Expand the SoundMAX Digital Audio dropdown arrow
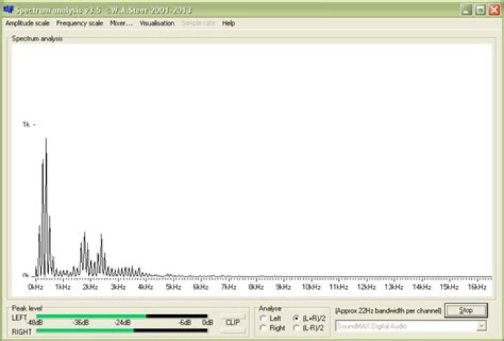The width and height of the screenshot is (504, 341). coord(481,326)
